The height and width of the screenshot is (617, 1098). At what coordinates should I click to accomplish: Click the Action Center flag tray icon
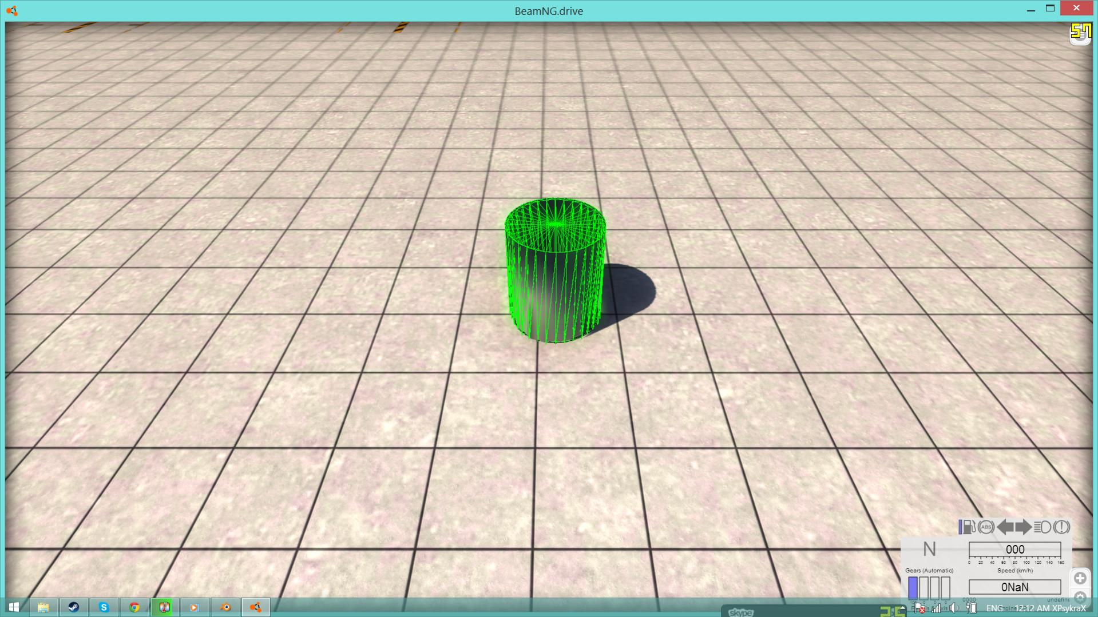coord(919,608)
